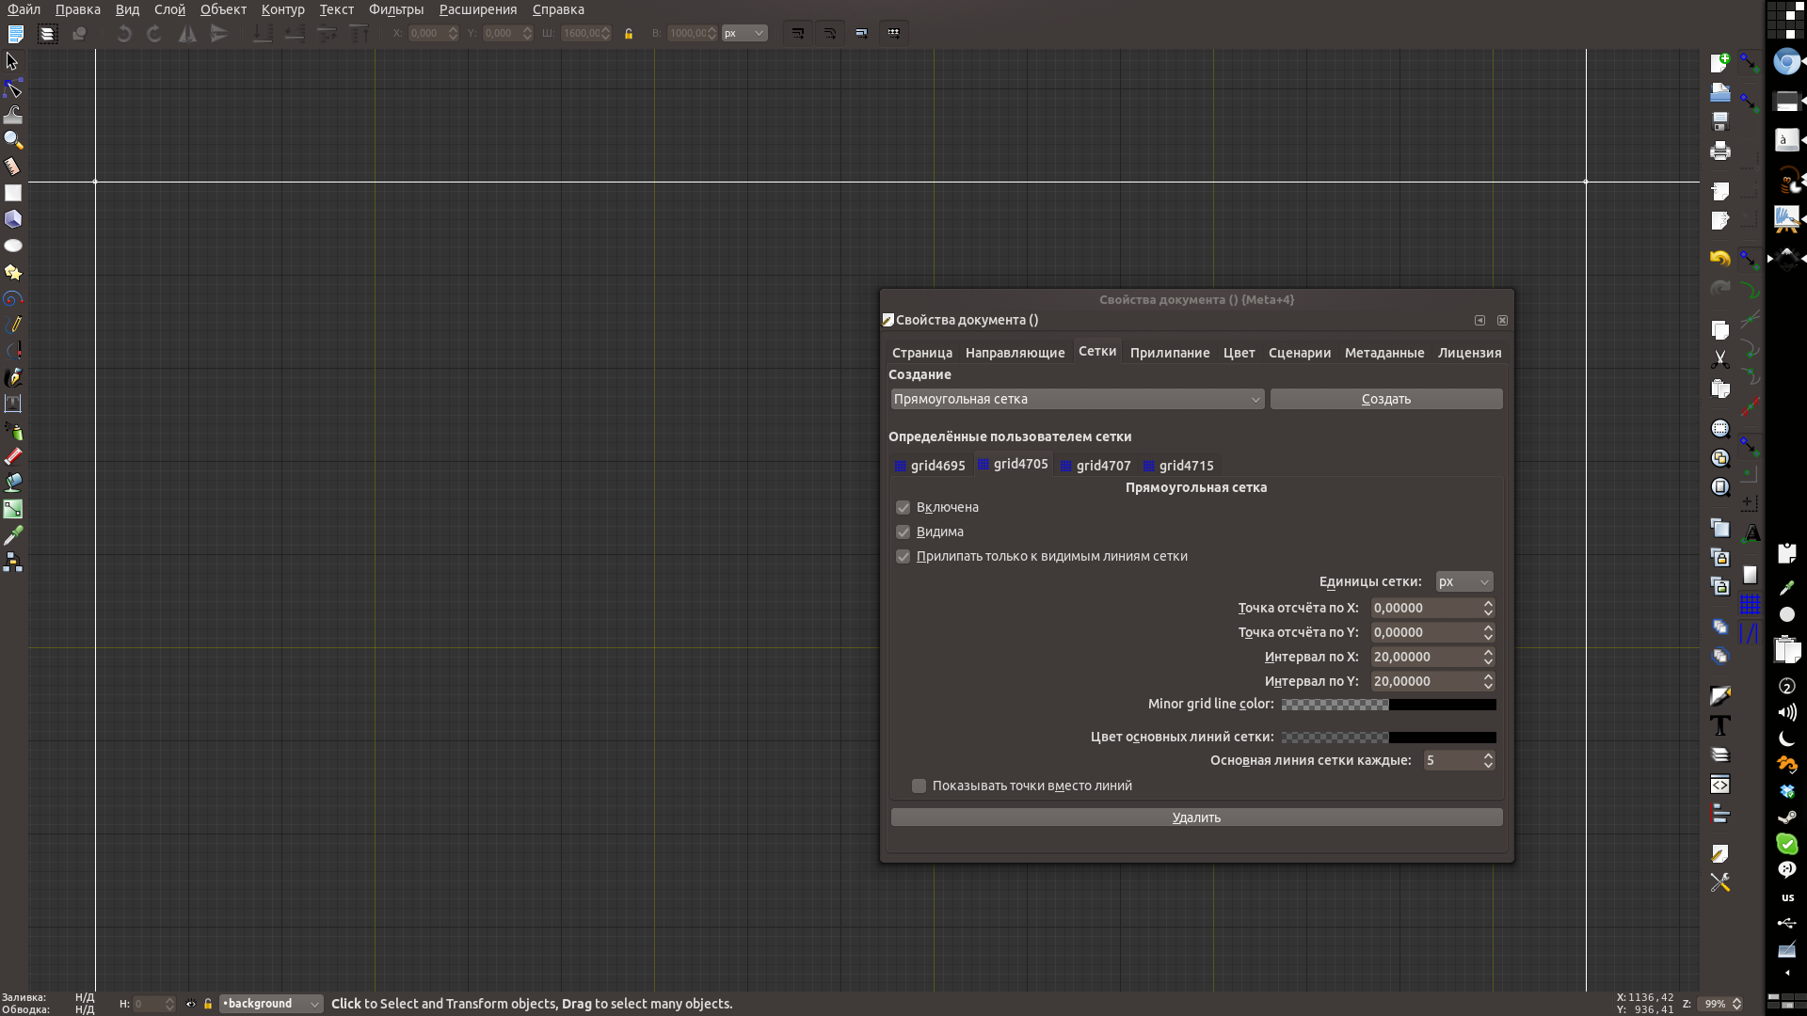Click the Основная линия сетки каждые stepper

click(x=1488, y=760)
